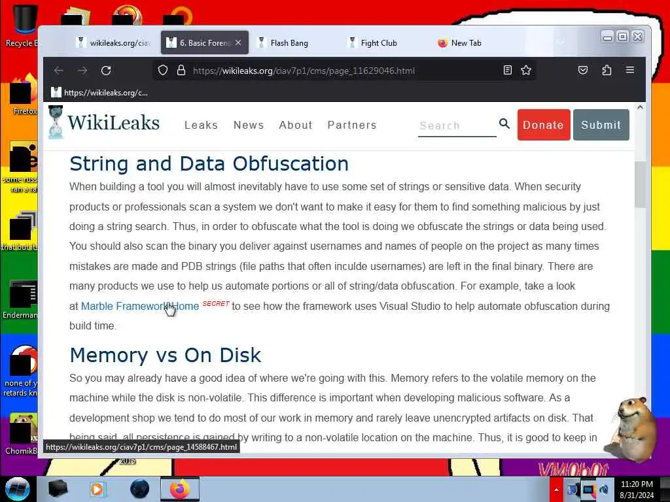The width and height of the screenshot is (670, 502).
Task: Select the Enderman desktop icon
Action: (x=20, y=299)
